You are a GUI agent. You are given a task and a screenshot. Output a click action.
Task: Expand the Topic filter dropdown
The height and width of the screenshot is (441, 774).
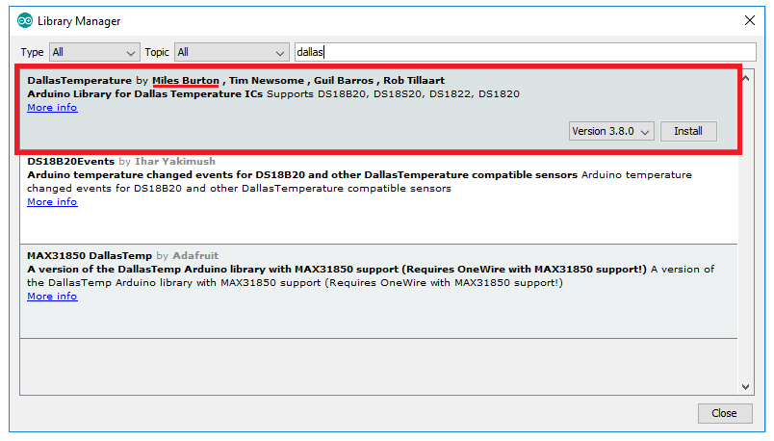(231, 52)
